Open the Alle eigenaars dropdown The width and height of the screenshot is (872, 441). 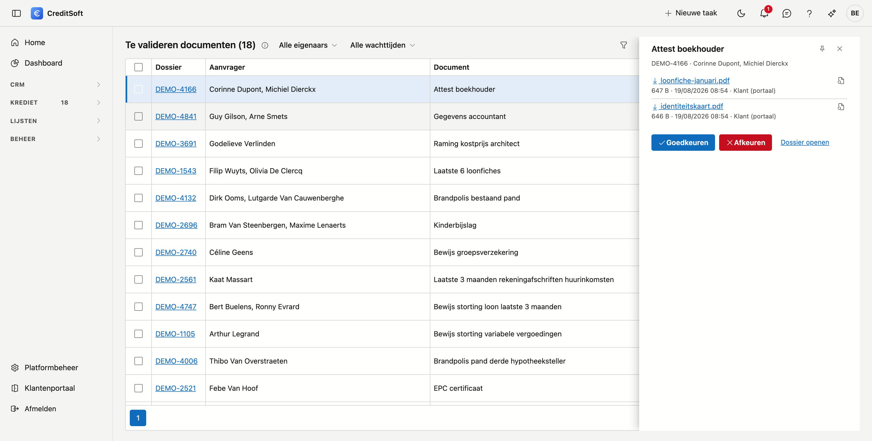(x=308, y=45)
